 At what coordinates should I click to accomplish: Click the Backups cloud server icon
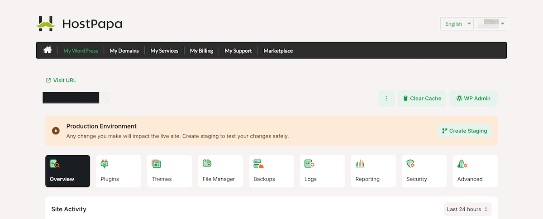(258, 163)
